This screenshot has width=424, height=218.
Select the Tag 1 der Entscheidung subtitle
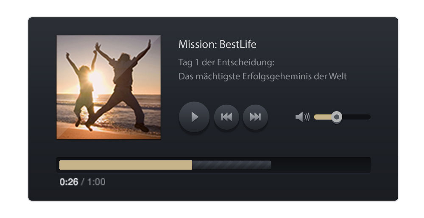[x=226, y=62]
